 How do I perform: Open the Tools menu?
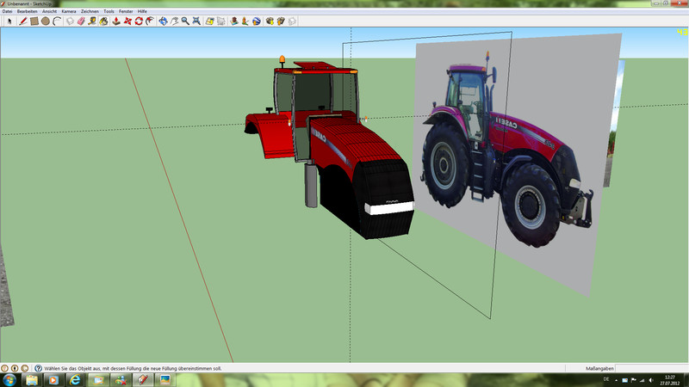(x=109, y=11)
